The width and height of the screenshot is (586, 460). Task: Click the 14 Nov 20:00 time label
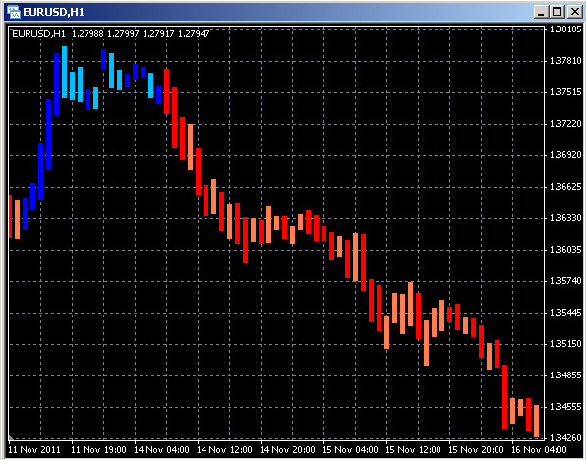pos(287,449)
